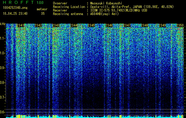Viewport: 186px width, 118px height.
Task: Click the 2345 time marker
Action: point(91,25)
